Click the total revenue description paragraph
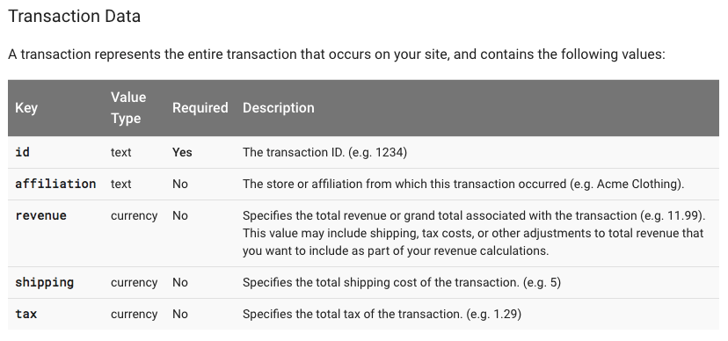Screen dimensions: 728x341 (x=474, y=234)
